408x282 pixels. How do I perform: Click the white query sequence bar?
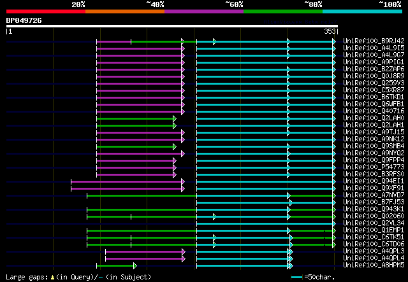coord(172,26)
